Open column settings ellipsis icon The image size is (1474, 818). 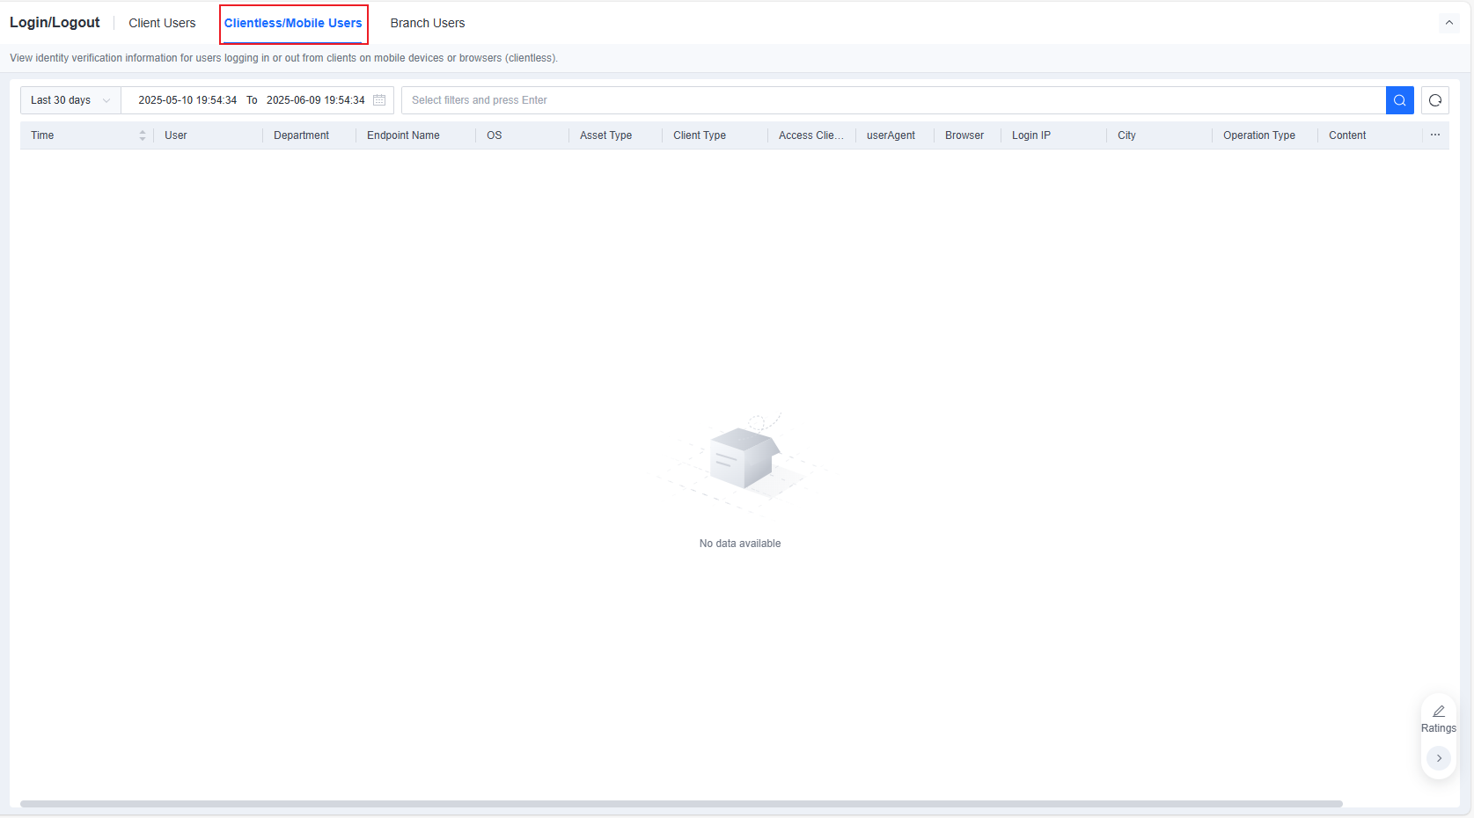pyautogui.click(x=1435, y=135)
